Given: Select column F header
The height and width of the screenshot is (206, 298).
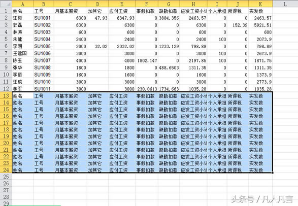Looking at the screenshot, I should click(x=147, y=4).
